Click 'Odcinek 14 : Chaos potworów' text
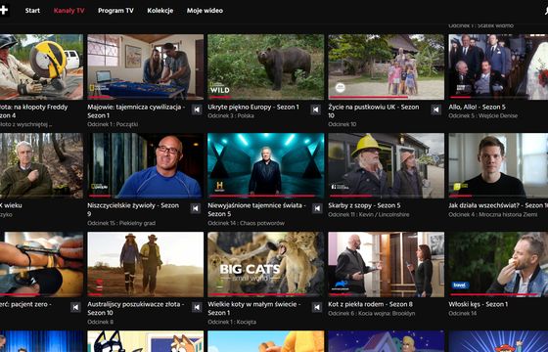The width and height of the screenshot is (548, 352). (x=246, y=223)
